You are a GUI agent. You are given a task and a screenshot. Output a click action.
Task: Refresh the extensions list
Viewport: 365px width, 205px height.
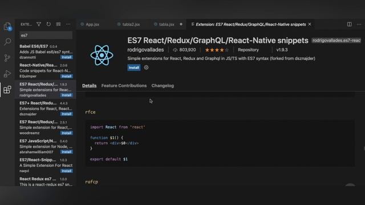(x=48, y=24)
